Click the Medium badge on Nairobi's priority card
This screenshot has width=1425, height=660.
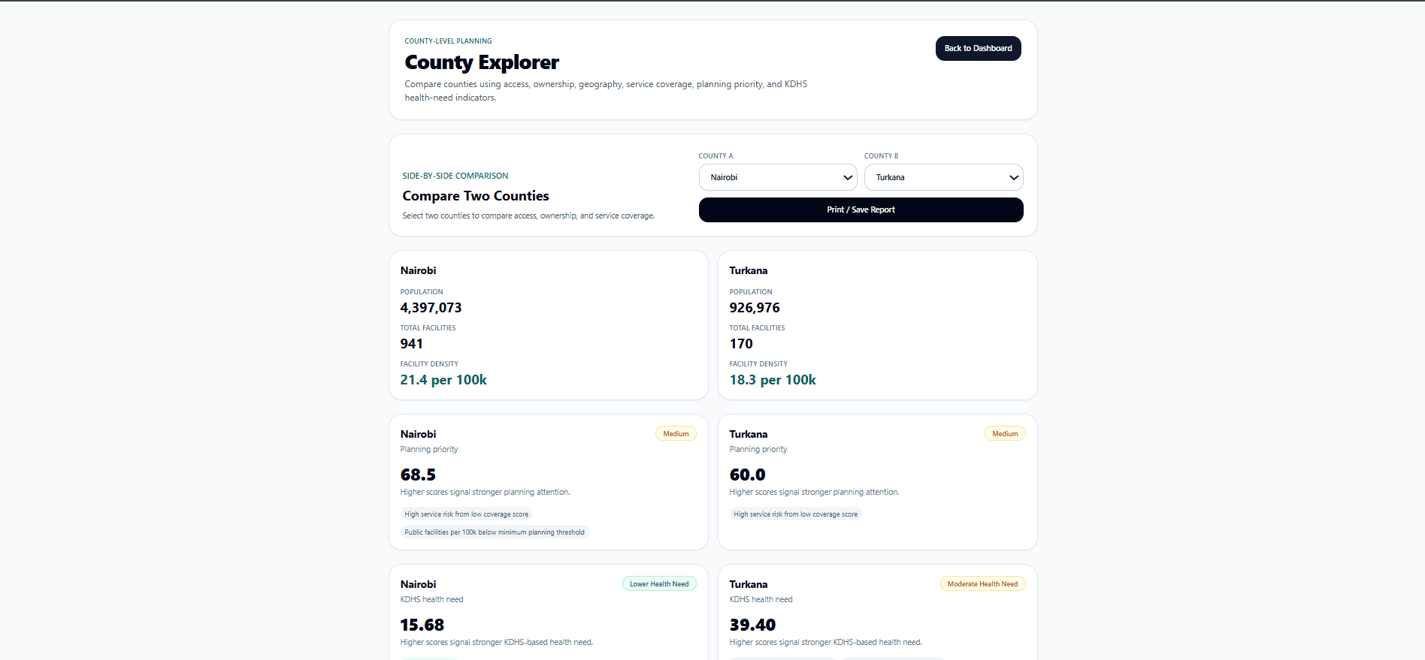[x=676, y=434]
